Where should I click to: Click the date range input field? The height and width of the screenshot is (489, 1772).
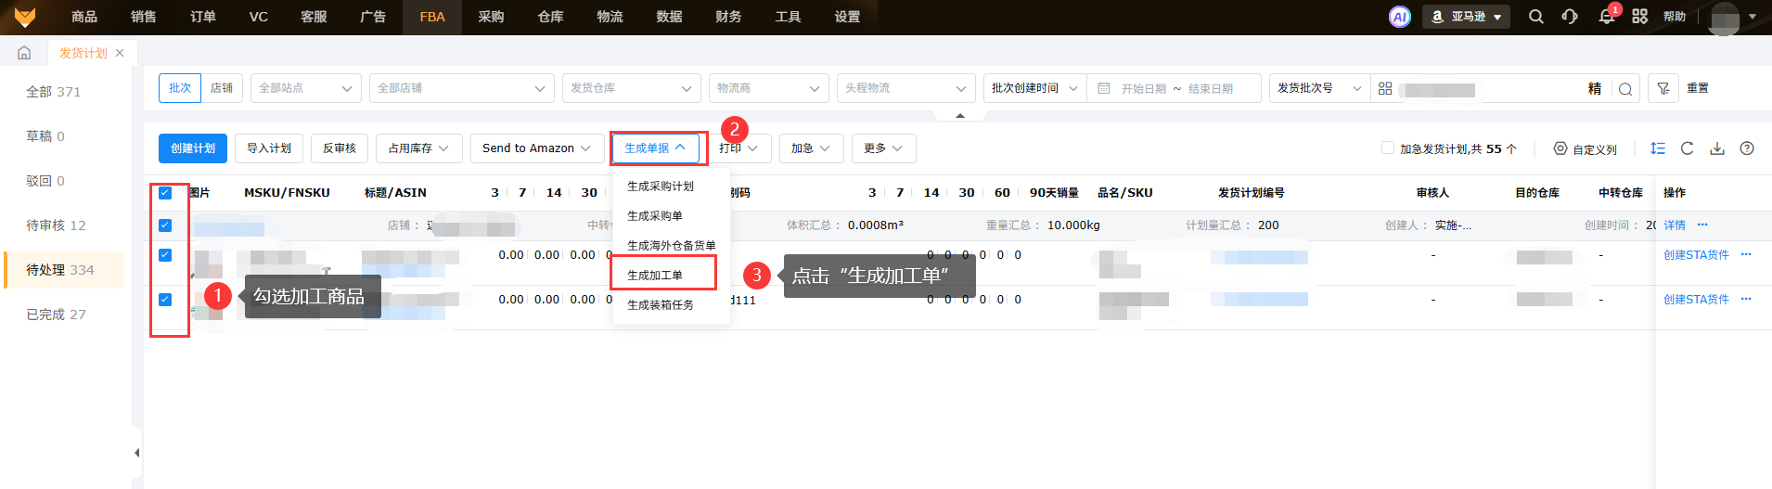(x=1175, y=88)
